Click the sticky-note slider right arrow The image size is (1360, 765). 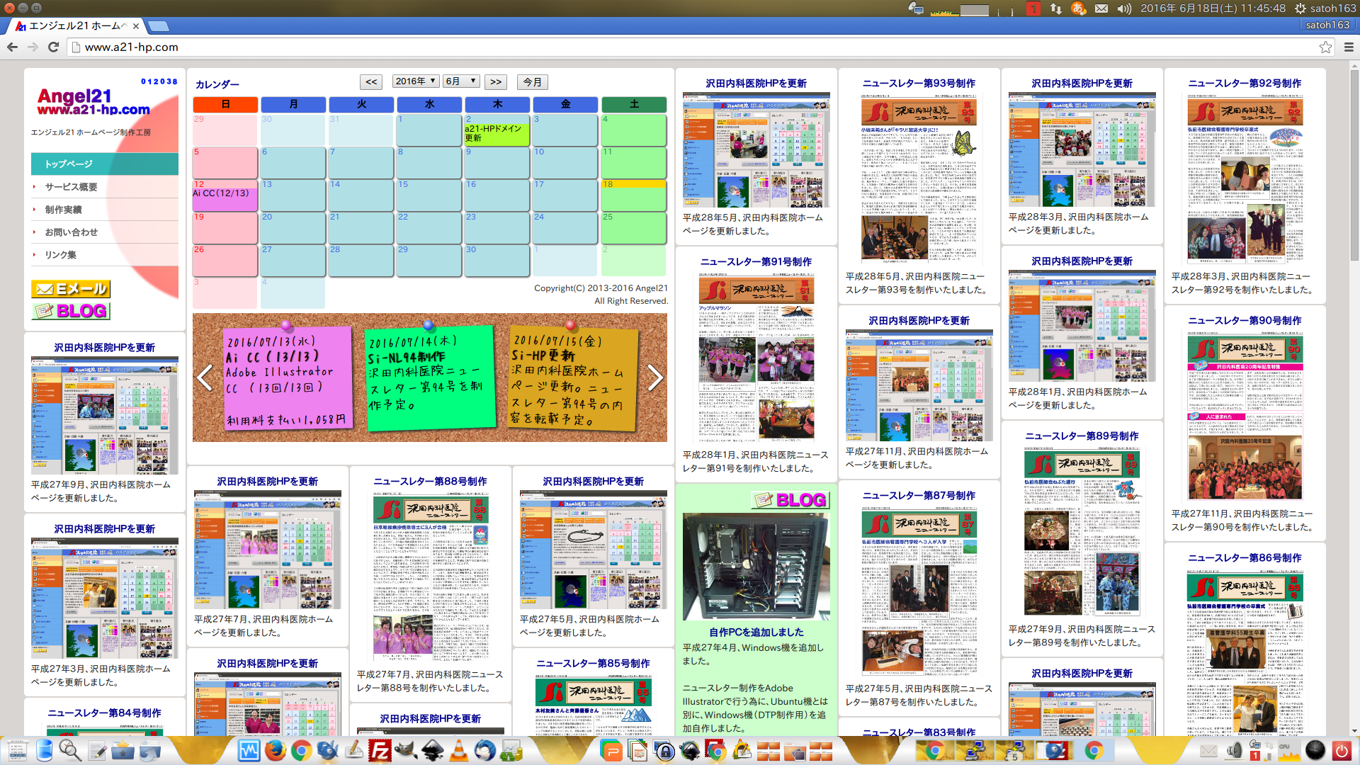655,378
